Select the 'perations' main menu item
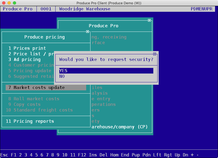The height and width of the screenshot is (158, 218). [x=104, y=105]
